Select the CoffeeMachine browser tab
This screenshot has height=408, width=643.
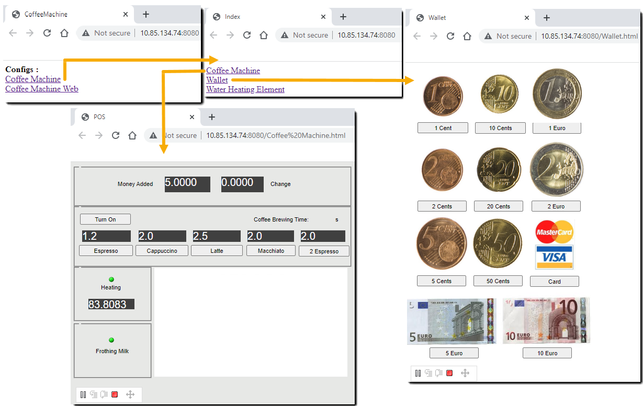pos(69,14)
